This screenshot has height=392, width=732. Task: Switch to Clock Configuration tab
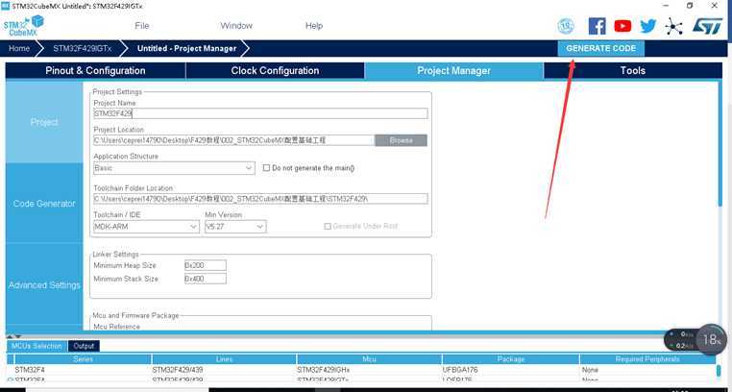coord(275,71)
